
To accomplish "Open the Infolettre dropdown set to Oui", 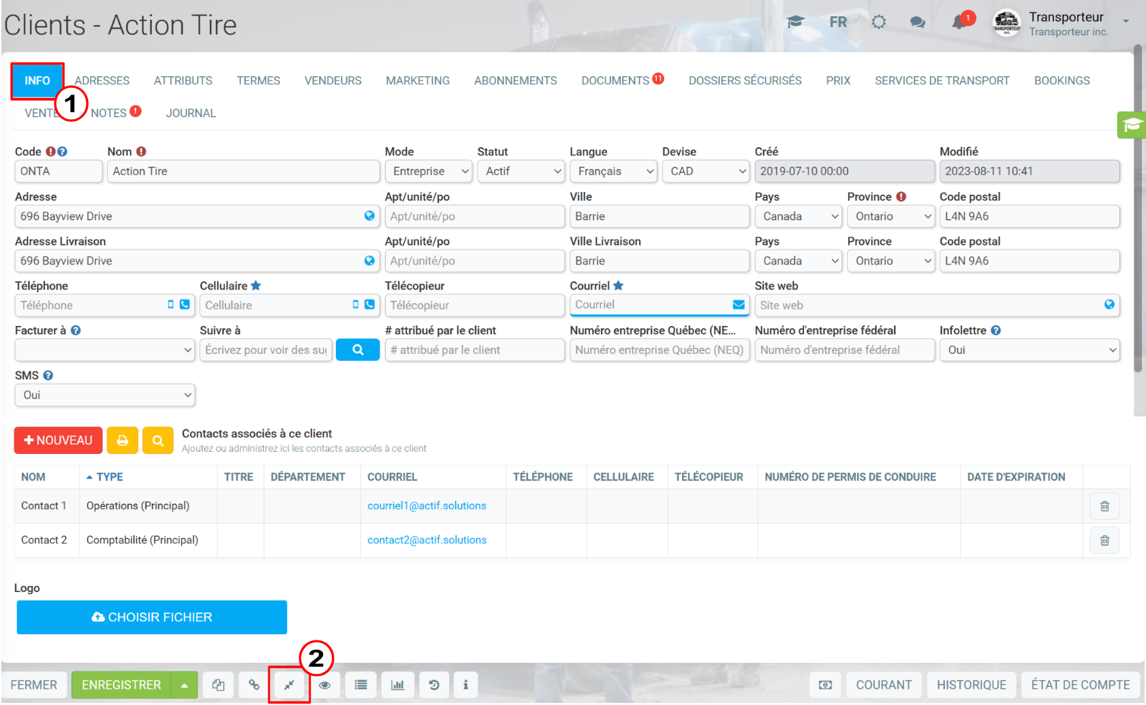I will pos(1029,350).
